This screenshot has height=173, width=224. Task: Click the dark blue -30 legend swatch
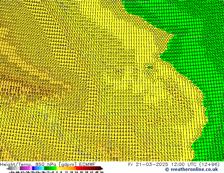point(34,168)
